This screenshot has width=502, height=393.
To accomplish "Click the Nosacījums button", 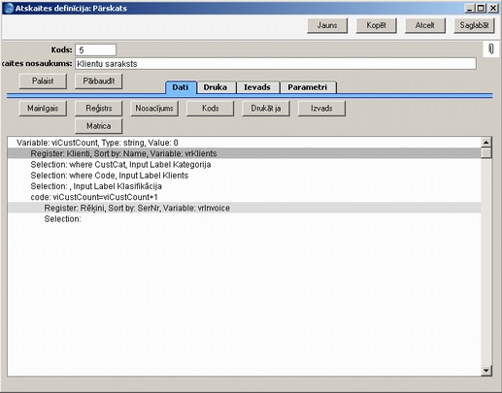I will pyautogui.click(x=154, y=109).
